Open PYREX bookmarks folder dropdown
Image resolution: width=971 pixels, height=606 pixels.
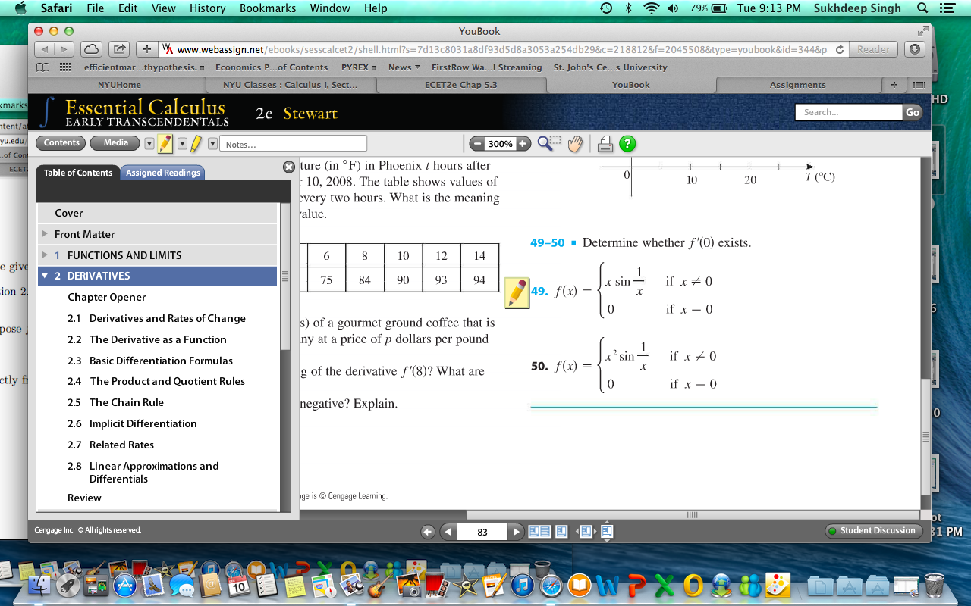click(359, 67)
